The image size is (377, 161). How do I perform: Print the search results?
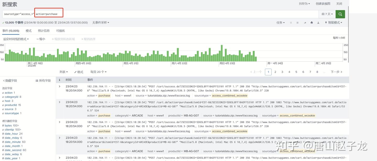(312, 22)
